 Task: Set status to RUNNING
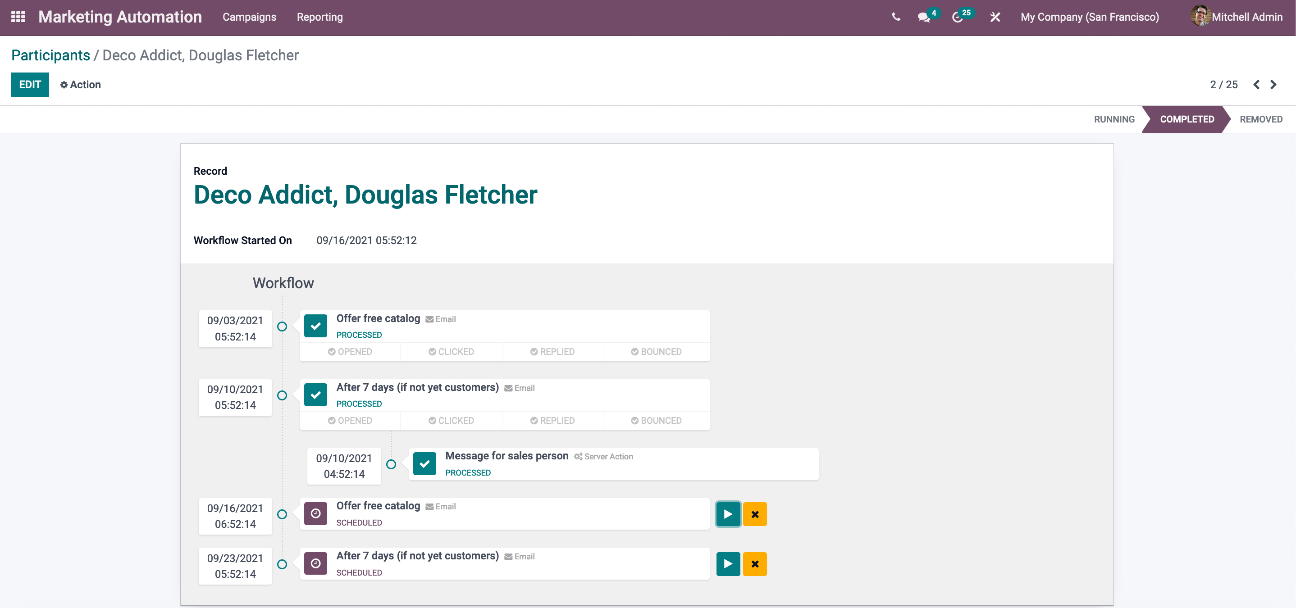coord(1114,119)
